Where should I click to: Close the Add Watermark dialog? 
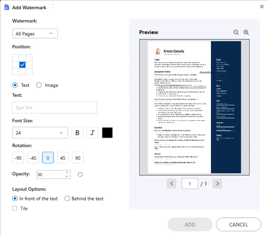pyautogui.click(x=262, y=6)
